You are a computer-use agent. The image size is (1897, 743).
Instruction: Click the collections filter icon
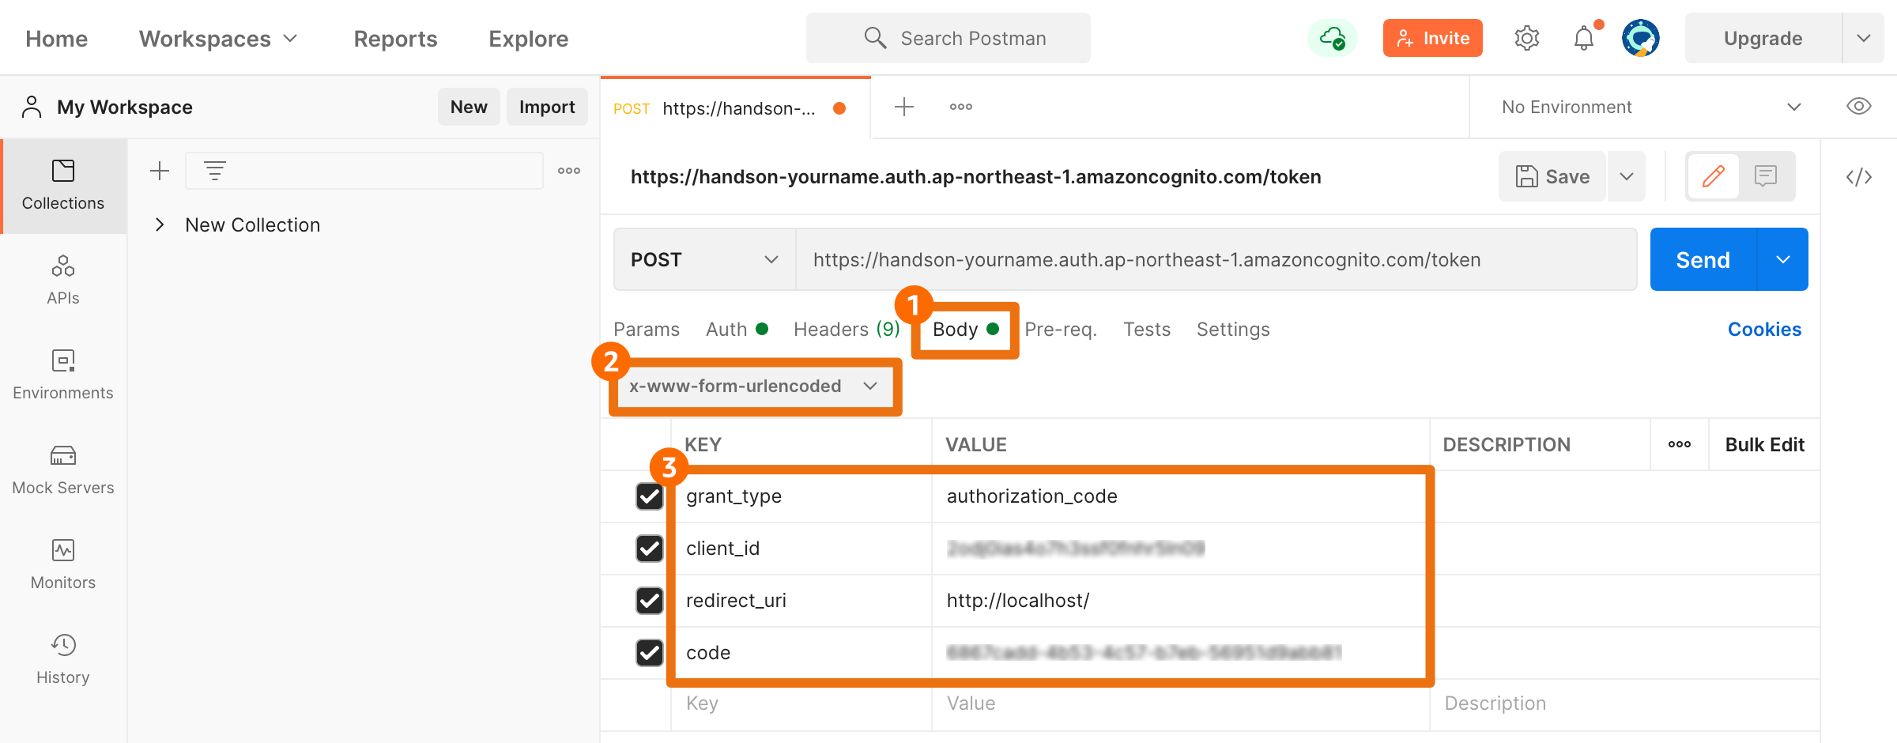pos(215,171)
